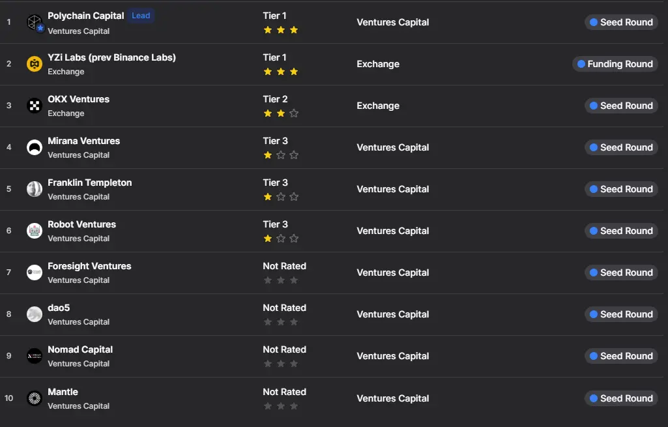Viewport: 668px width, 427px height.
Task: Click the Lead badge next to Polychain
Action: [x=141, y=16]
